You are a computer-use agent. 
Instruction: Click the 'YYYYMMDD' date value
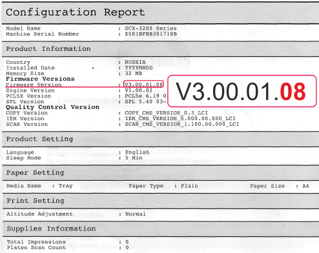tap(139, 68)
